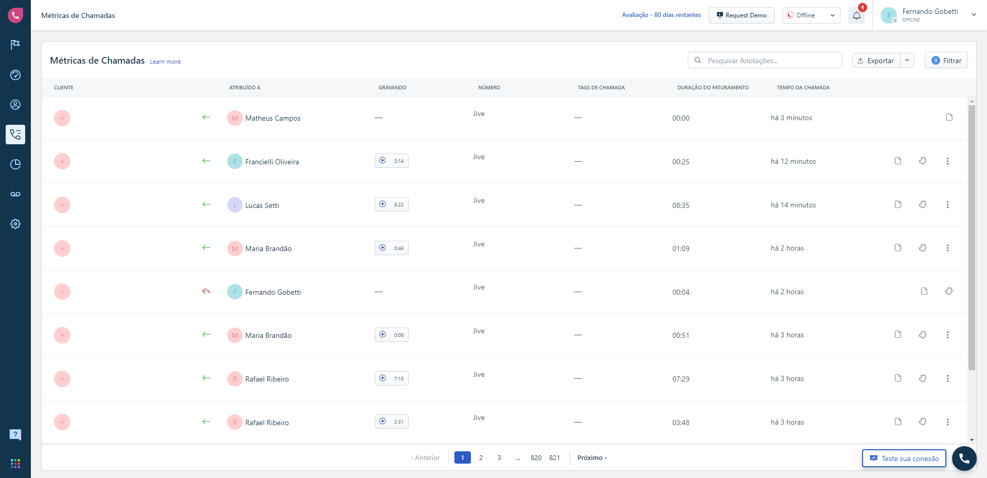Image resolution: width=987 pixels, height=478 pixels.
Task: Open the Offline status dropdown
Action: point(811,15)
